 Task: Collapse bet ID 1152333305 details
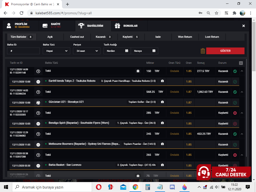coord(242,113)
